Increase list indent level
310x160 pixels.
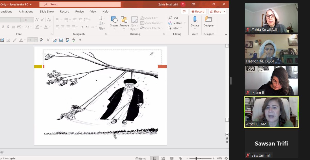click(x=80, y=20)
